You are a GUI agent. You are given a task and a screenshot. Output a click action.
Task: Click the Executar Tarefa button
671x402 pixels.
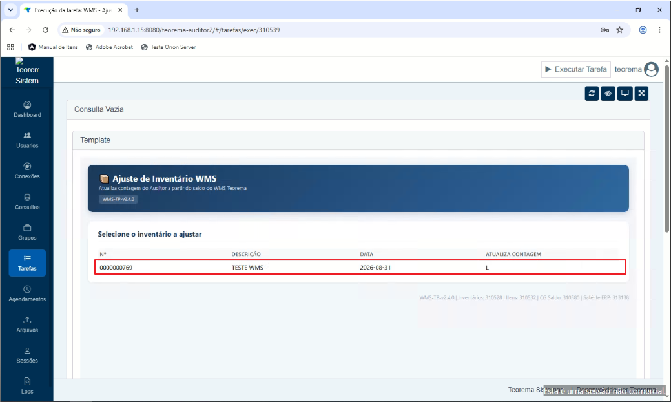point(575,69)
